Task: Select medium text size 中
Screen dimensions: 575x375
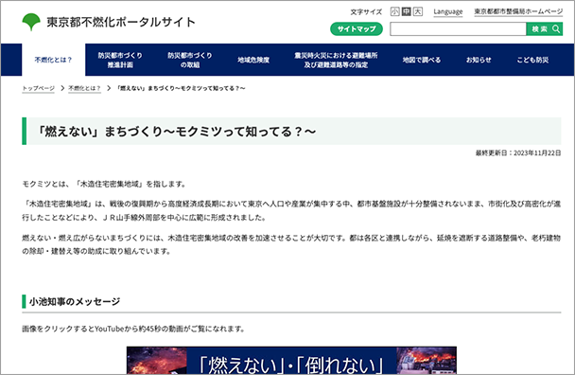Action: 407,11
